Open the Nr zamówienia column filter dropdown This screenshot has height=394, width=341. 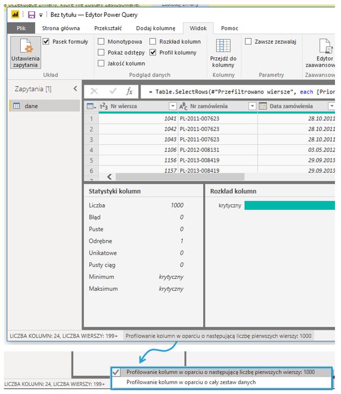pyautogui.click(x=252, y=106)
